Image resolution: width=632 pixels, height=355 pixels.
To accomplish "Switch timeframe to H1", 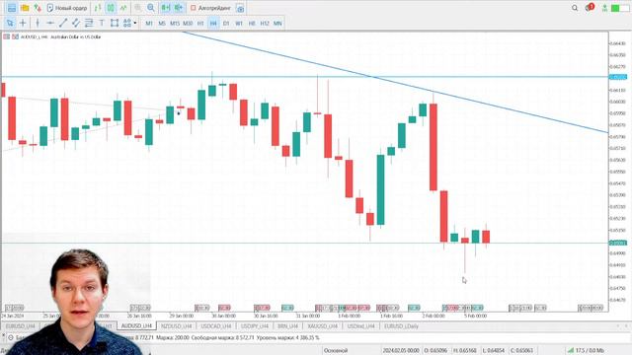I will 200,24.
